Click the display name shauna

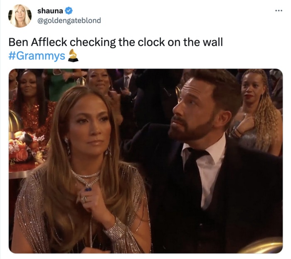(50, 11)
